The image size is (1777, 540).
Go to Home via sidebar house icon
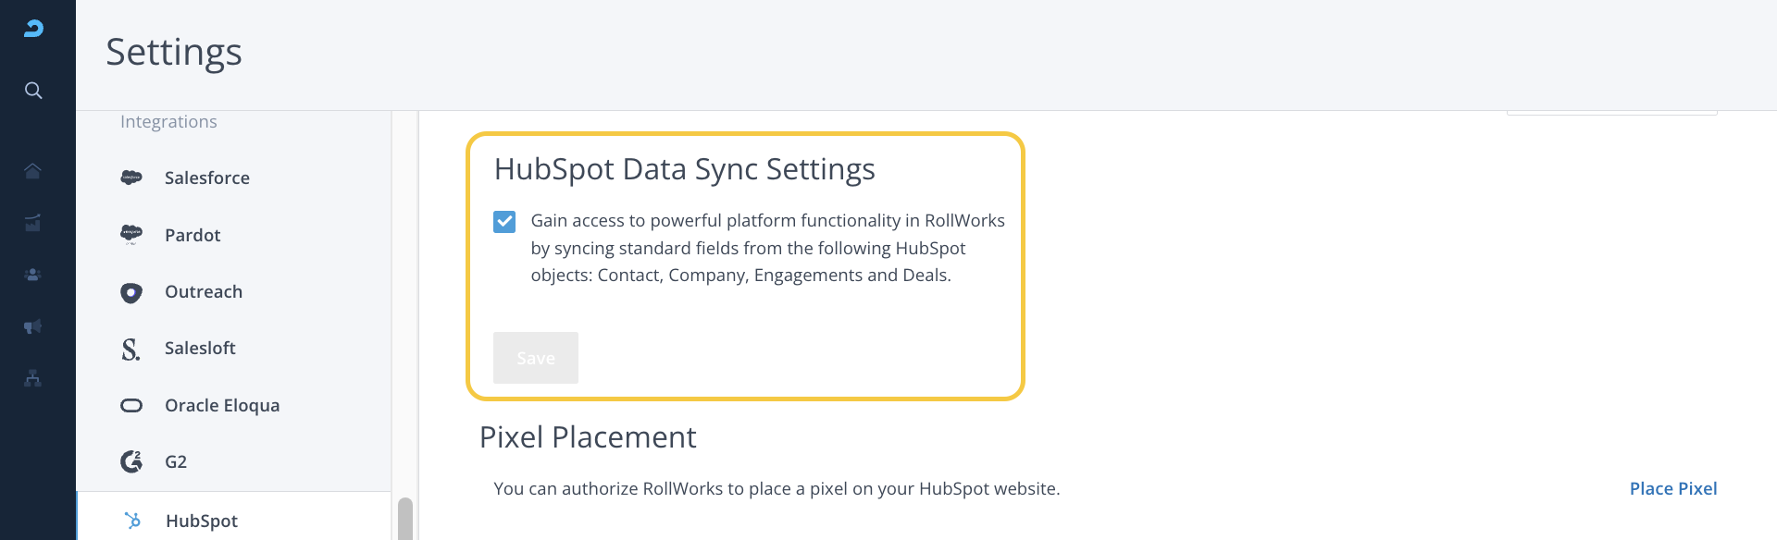(33, 171)
